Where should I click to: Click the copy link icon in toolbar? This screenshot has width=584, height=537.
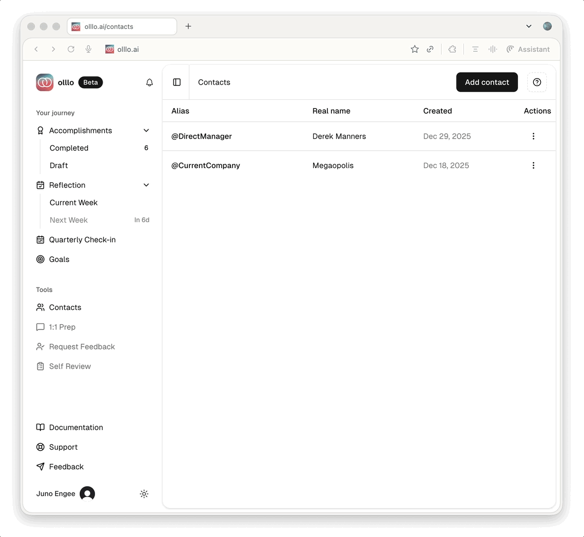tap(430, 49)
